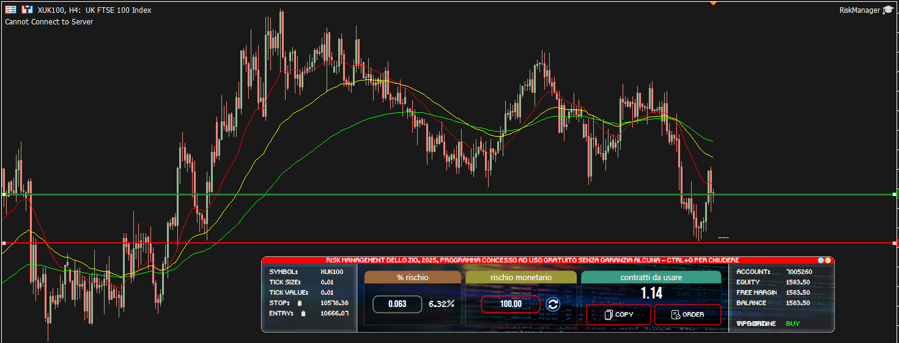Open the one-click trading panel icon
The image size is (899, 343).
click(11, 10)
